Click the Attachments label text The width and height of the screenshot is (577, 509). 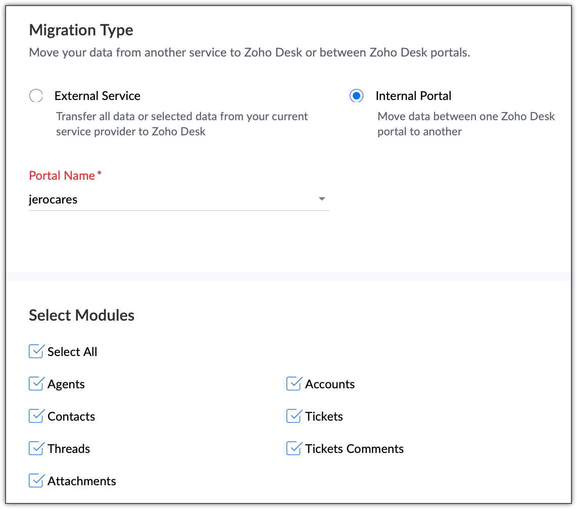[82, 481]
